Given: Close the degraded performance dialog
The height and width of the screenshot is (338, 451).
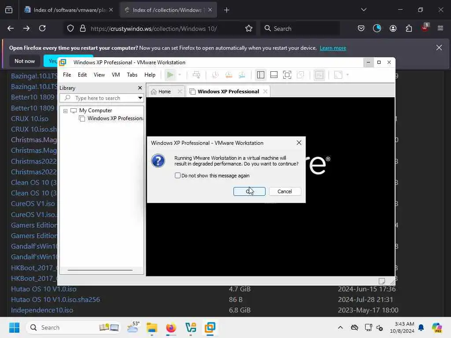Looking at the screenshot, I should coord(299,143).
